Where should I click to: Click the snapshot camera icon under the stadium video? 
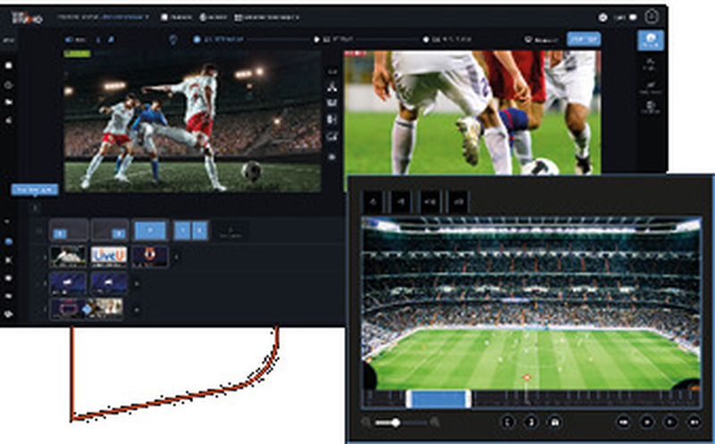[x=554, y=421]
